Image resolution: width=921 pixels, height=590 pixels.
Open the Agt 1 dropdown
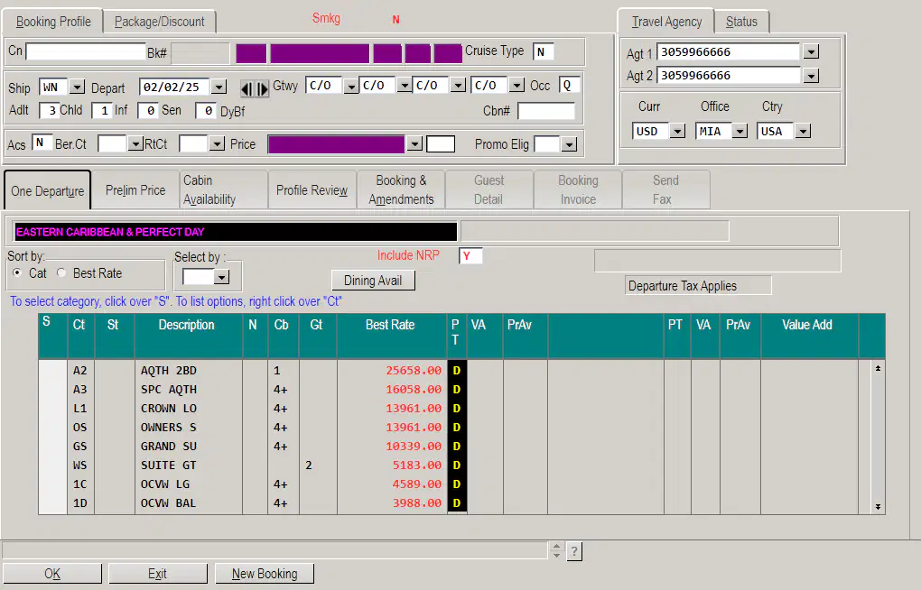(811, 51)
